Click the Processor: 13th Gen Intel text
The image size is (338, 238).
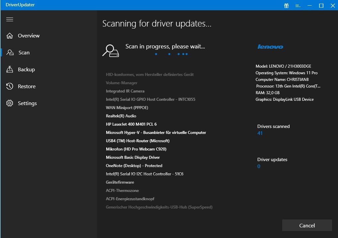coord(288,86)
